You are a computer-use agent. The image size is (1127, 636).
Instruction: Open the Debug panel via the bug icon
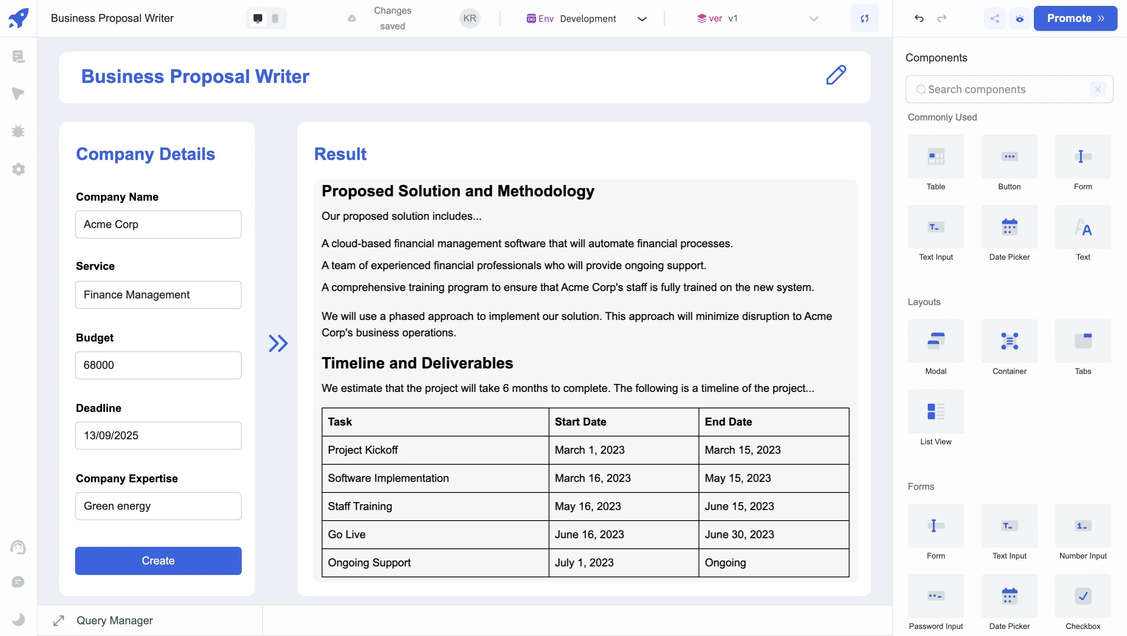(18, 131)
